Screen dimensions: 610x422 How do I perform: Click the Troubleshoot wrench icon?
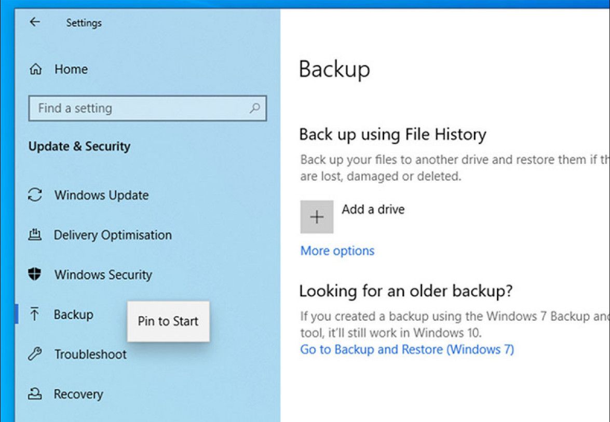coord(35,353)
